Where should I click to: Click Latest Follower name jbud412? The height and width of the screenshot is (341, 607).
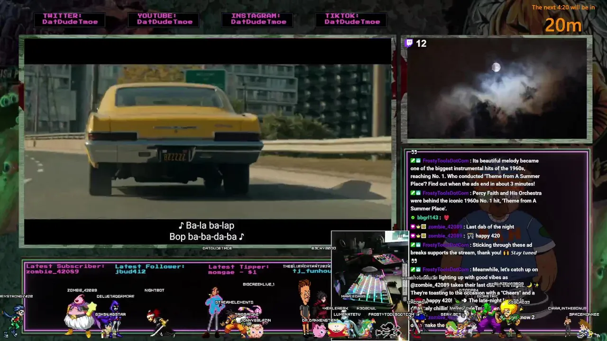point(130,272)
